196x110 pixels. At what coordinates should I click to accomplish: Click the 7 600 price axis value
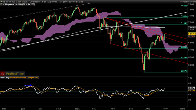(191, 10)
